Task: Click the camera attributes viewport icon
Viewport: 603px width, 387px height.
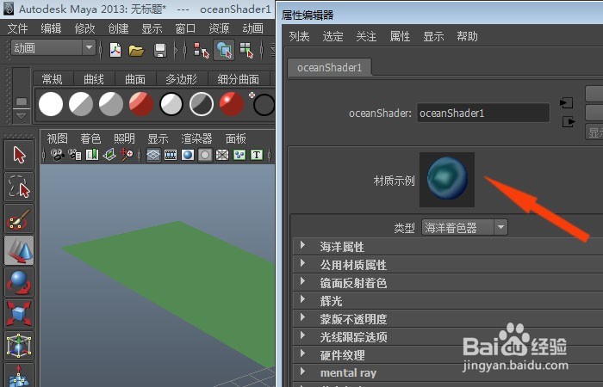Action: (75, 155)
